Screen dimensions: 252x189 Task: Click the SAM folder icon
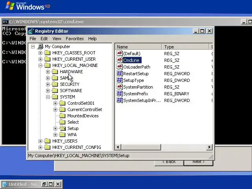(x=55, y=78)
